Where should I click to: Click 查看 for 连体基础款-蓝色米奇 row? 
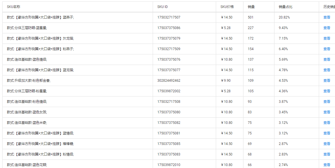327,123
